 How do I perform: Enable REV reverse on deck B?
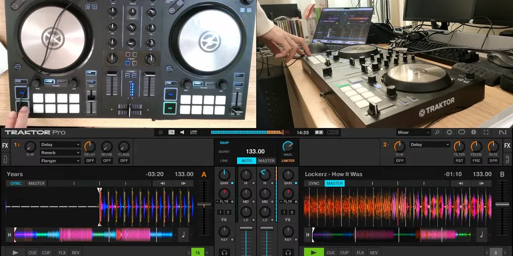374,252
